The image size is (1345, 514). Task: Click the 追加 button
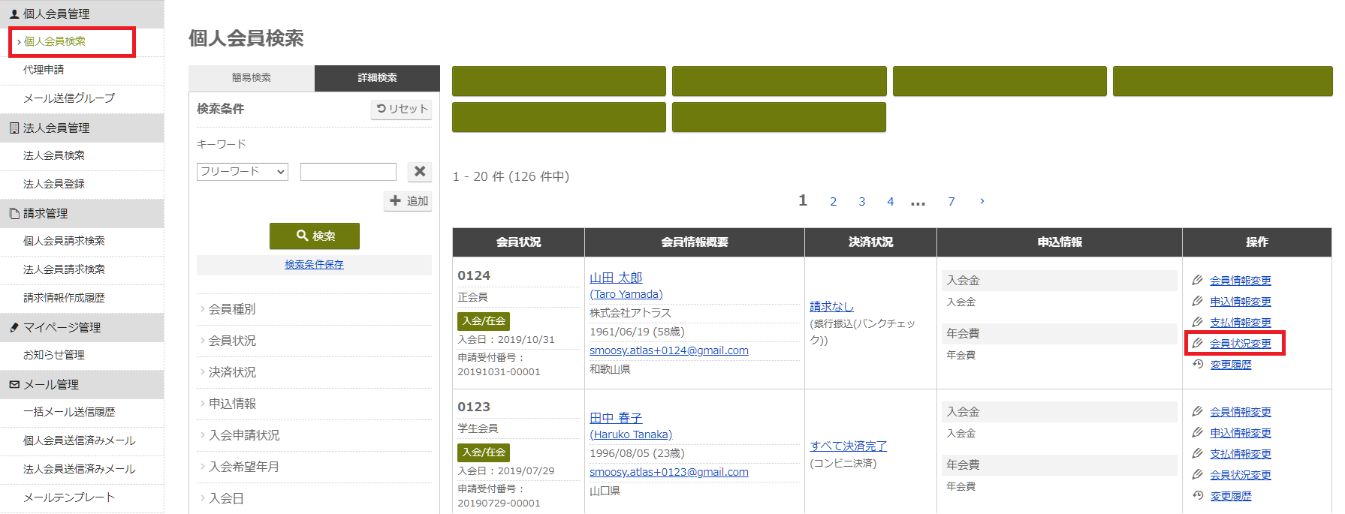pyautogui.click(x=408, y=201)
